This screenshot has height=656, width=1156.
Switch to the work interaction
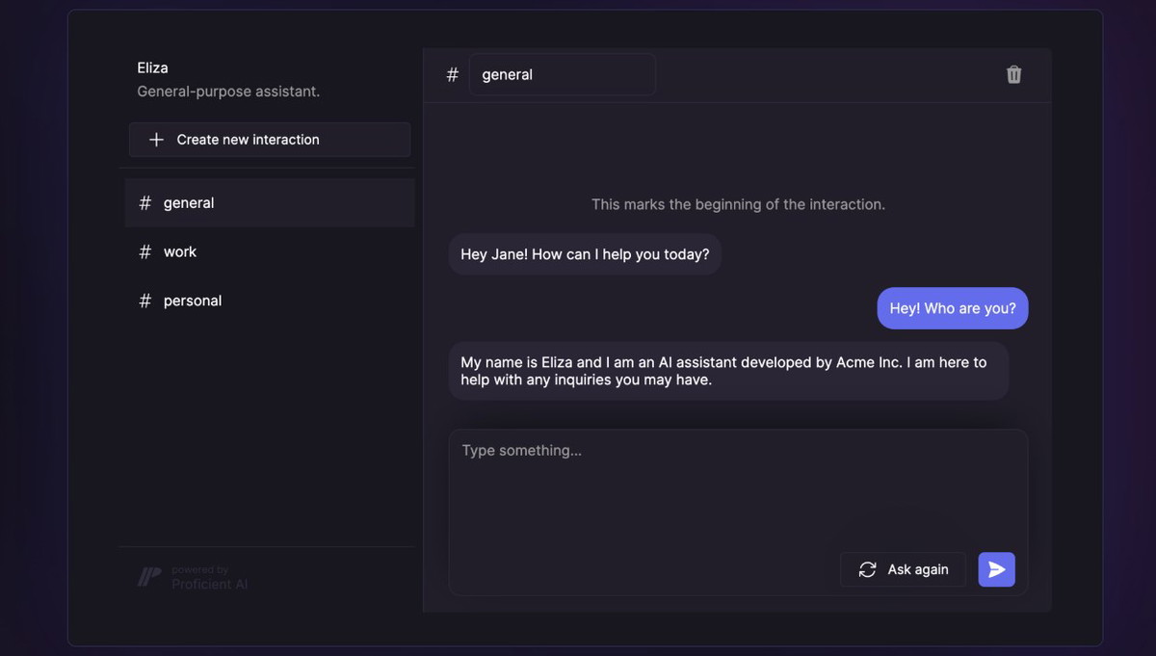click(270, 251)
